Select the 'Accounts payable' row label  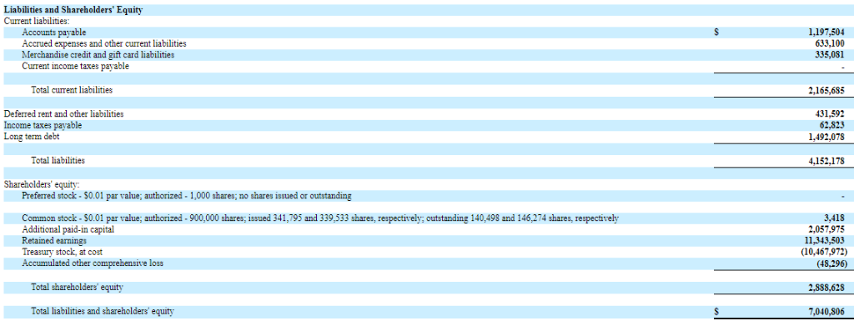click(54, 33)
